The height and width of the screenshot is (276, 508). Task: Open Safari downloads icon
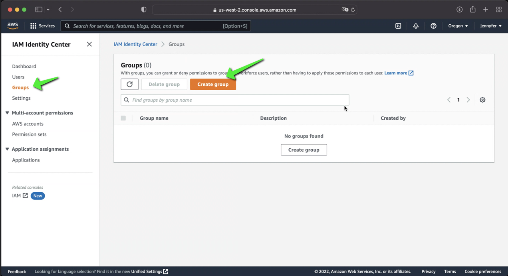460,10
